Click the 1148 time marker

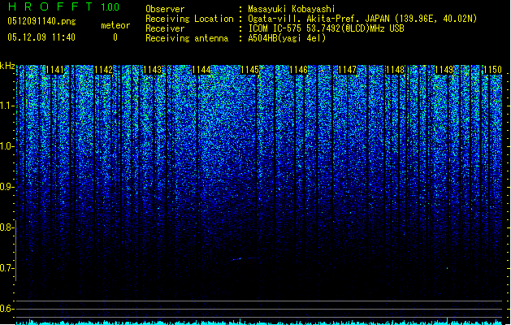tap(395, 70)
